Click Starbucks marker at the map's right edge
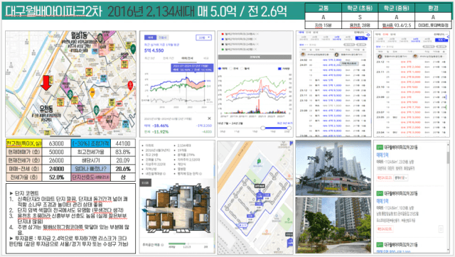 133,49
